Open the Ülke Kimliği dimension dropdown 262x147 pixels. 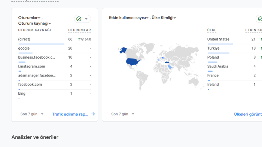coord(175,18)
